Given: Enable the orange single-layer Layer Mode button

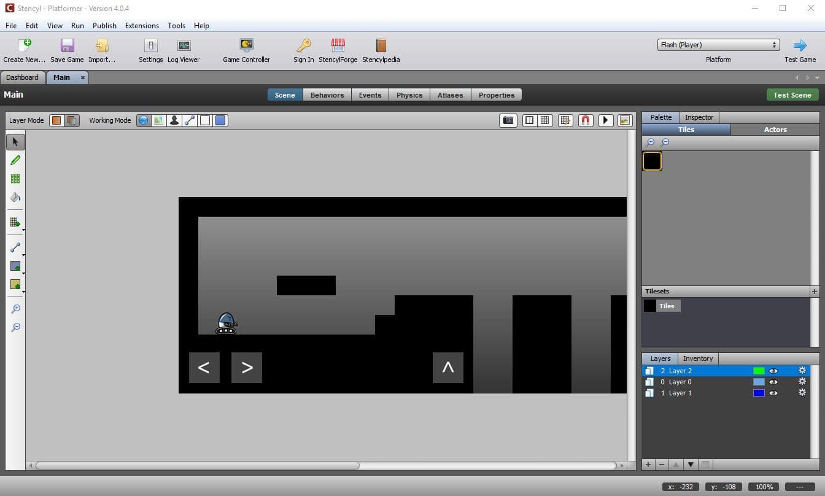Looking at the screenshot, I should tap(56, 120).
